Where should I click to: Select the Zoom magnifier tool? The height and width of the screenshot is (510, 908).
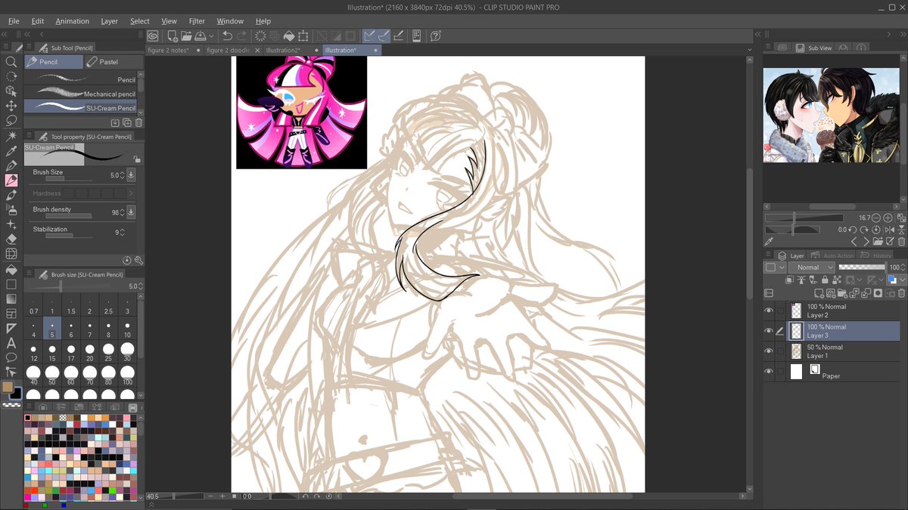point(11,62)
